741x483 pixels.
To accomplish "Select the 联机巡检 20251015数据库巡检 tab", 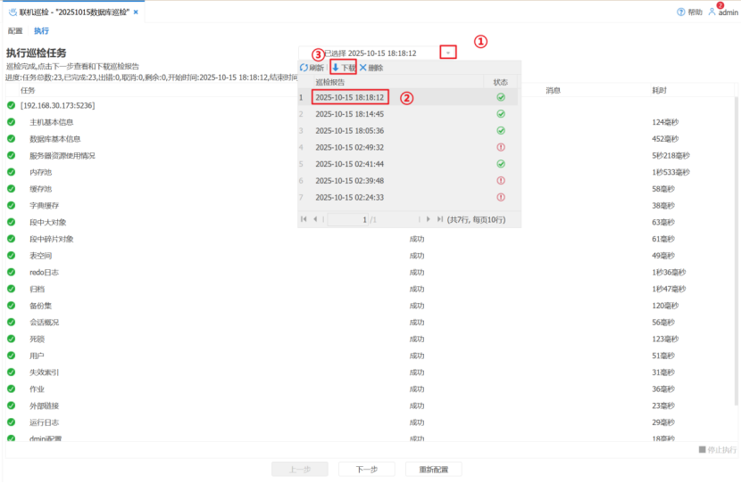I will (x=74, y=12).
